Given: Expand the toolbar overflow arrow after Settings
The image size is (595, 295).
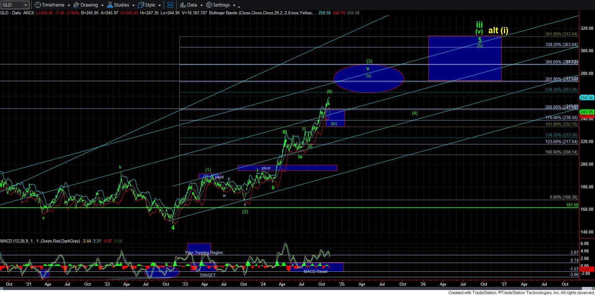Looking at the screenshot, I should (239, 6).
